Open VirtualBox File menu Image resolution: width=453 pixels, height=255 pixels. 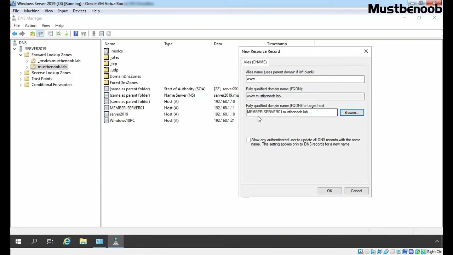tap(16, 11)
